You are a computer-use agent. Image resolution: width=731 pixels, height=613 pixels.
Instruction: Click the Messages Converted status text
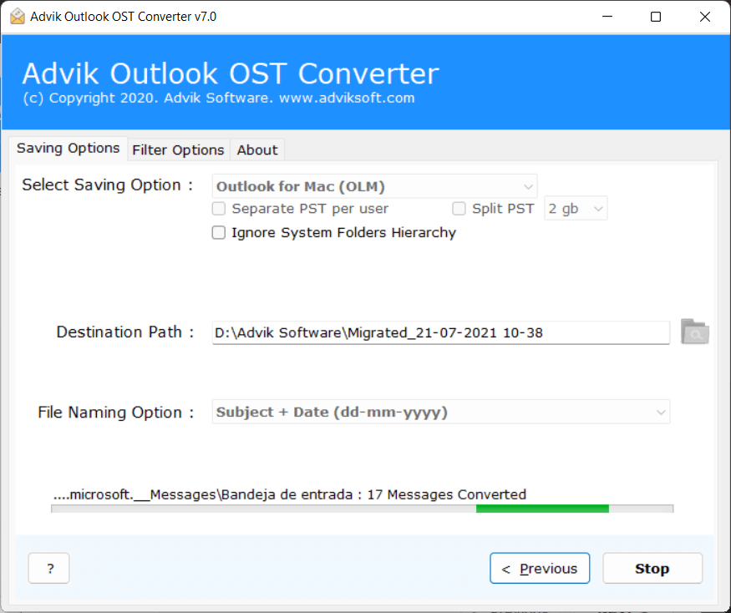point(290,494)
